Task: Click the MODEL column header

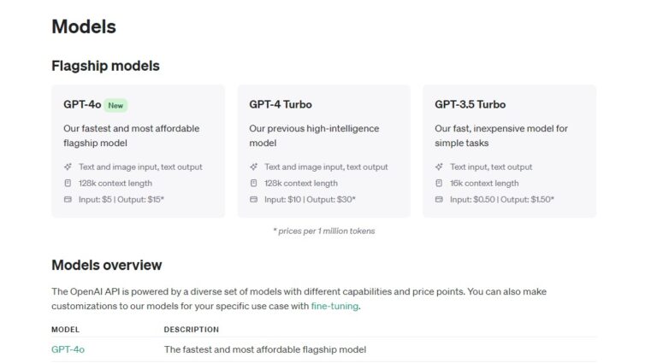Action: [x=66, y=329]
